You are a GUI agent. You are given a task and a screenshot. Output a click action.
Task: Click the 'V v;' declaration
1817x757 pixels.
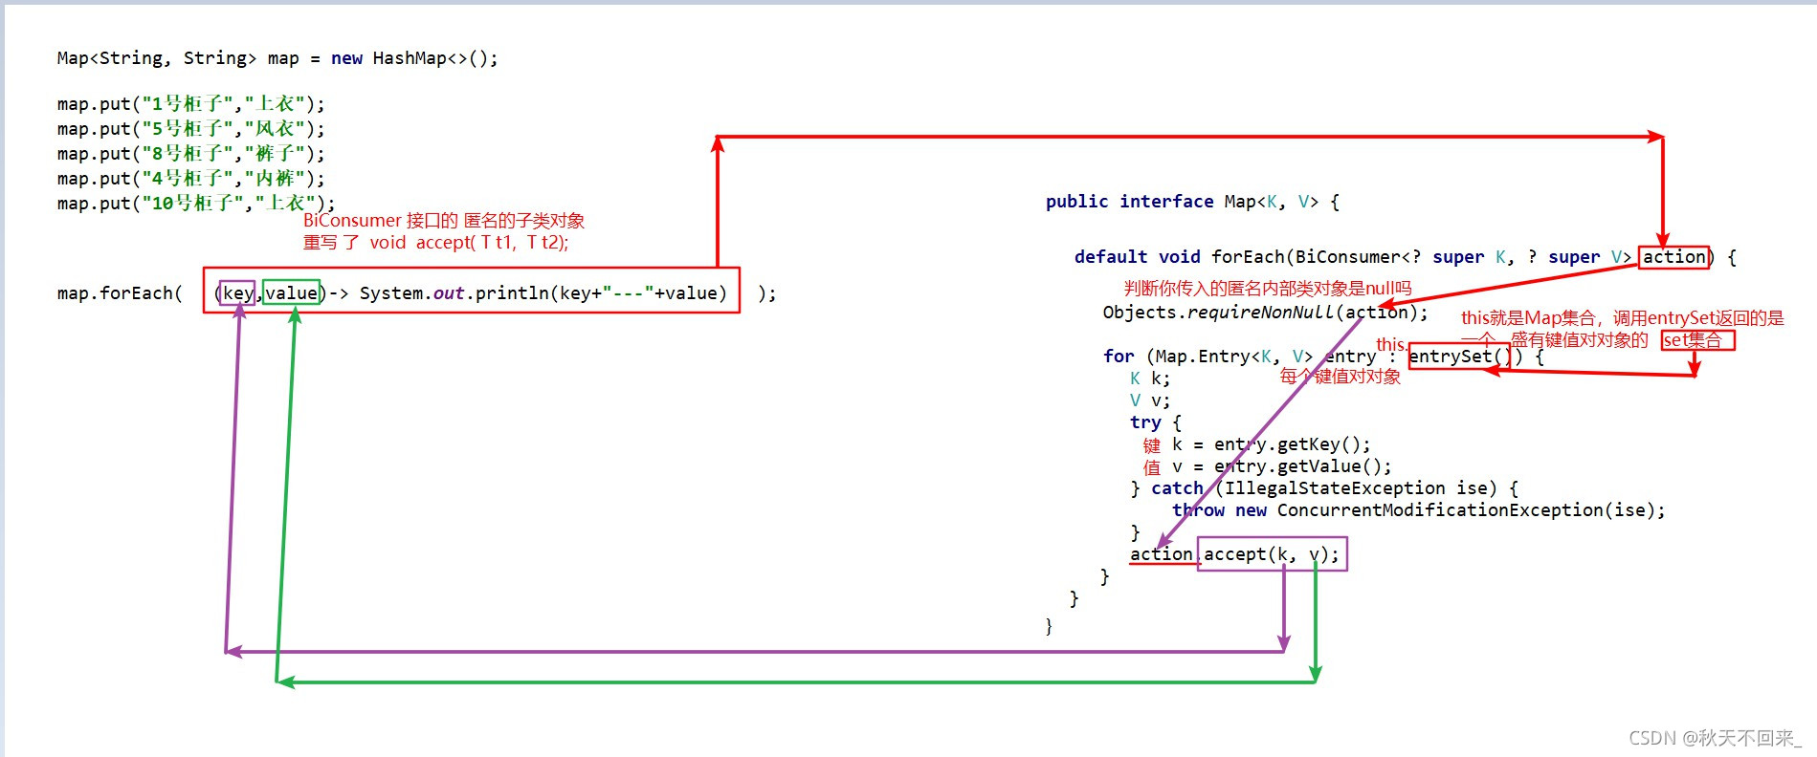[1150, 400]
